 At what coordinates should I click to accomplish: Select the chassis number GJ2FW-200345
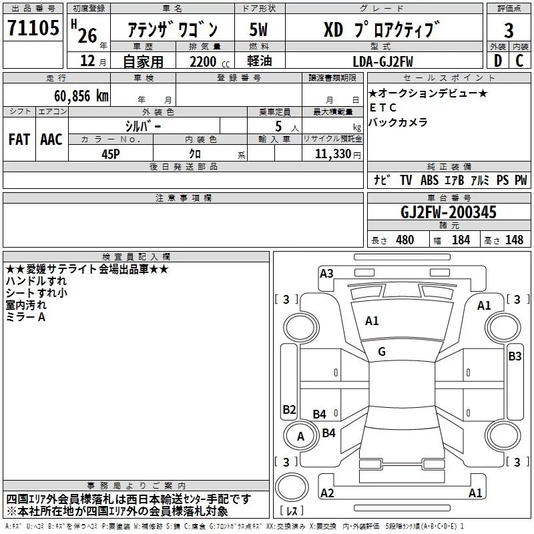point(448,212)
